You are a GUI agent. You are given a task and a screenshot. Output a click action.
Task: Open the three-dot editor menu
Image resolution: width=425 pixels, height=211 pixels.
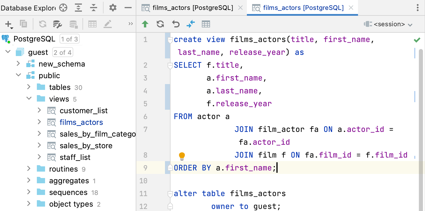coord(417,8)
